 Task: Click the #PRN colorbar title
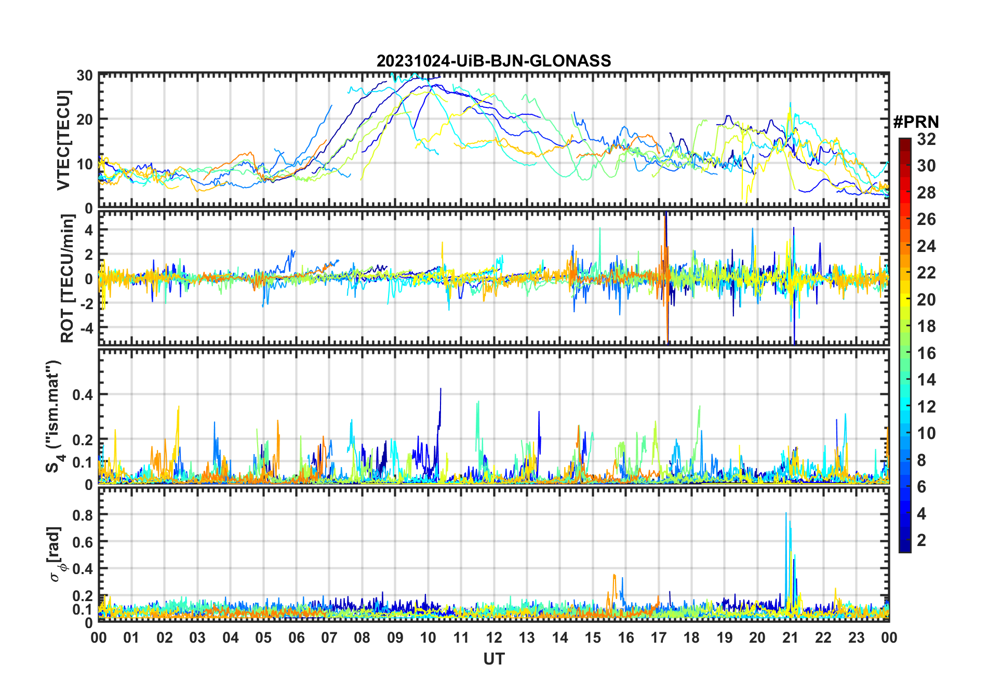tap(916, 122)
